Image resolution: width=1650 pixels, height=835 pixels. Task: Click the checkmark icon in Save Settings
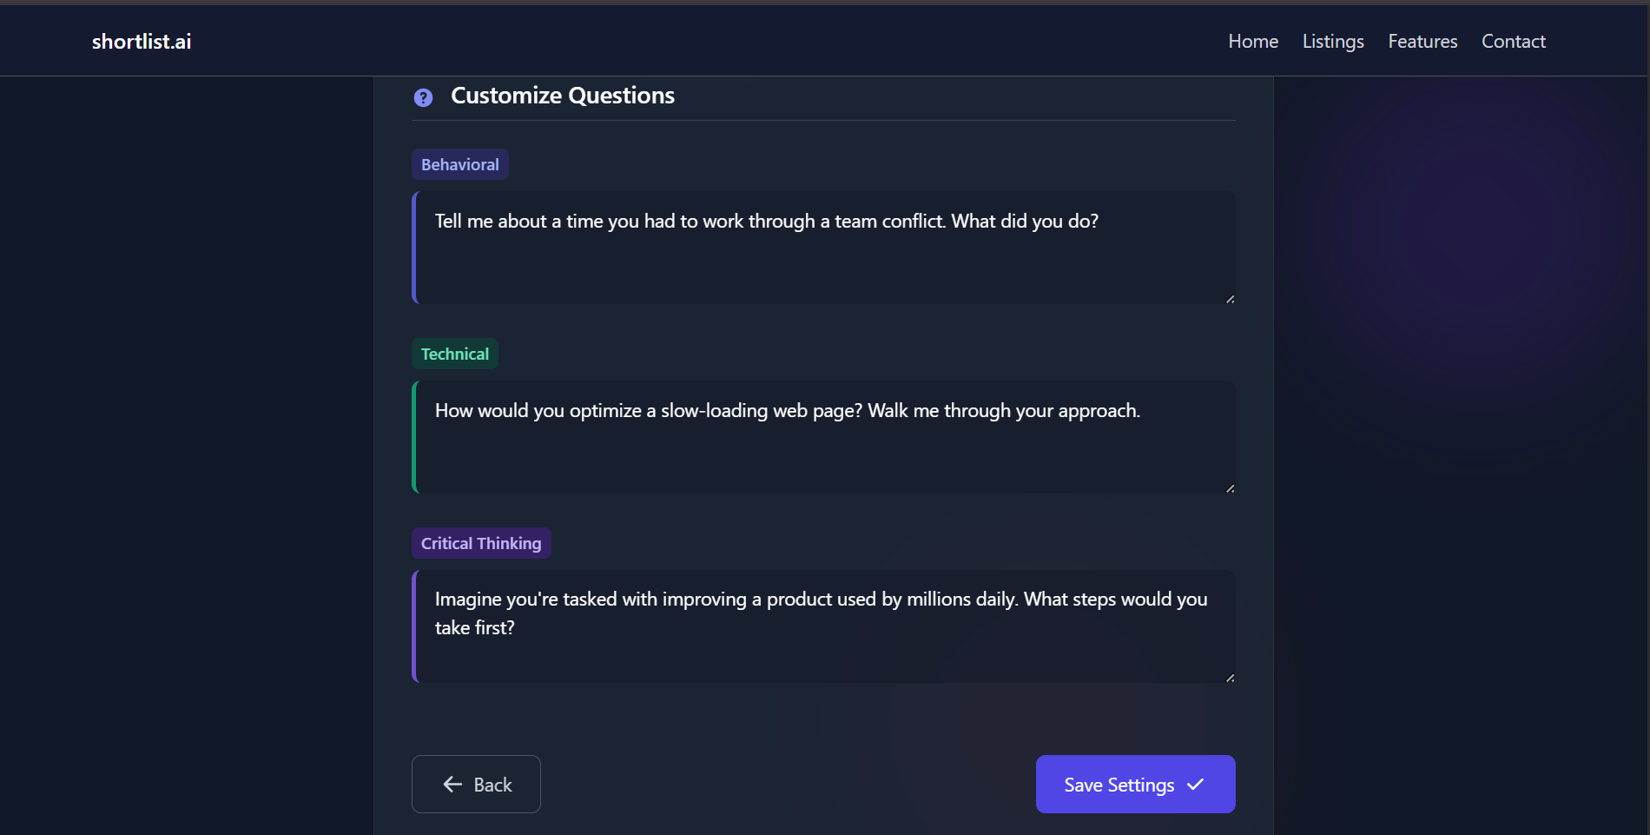(x=1195, y=785)
